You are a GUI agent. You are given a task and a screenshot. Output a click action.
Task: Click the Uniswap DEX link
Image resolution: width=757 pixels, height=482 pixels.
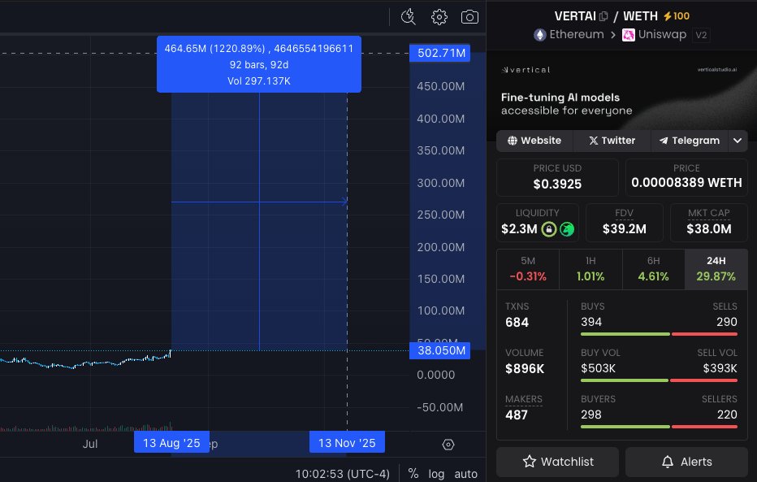(x=662, y=35)
